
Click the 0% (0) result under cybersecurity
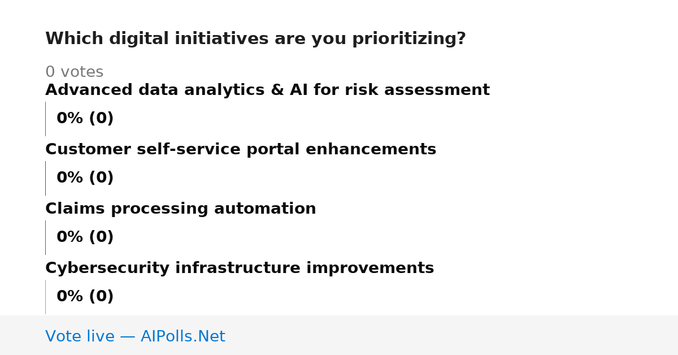[x=85, y=297]
